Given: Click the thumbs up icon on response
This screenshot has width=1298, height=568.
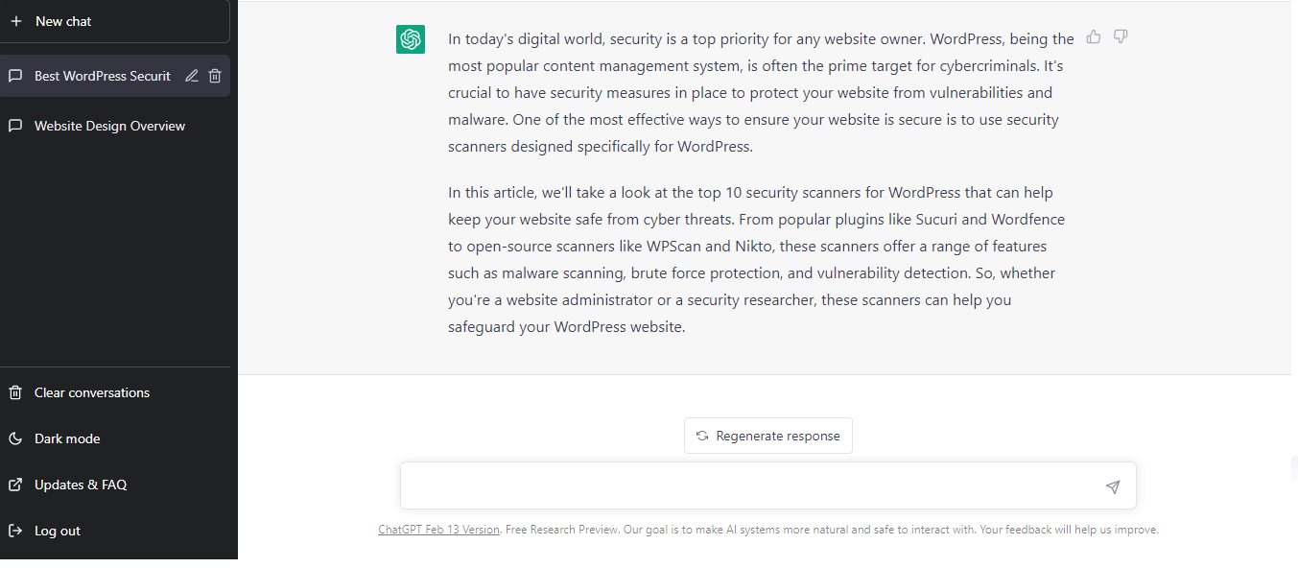Looking at the screenshot, I should 1094,37.
